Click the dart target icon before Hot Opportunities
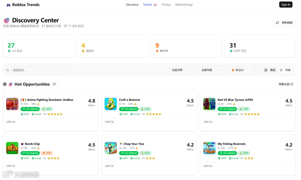 point(11,84)
